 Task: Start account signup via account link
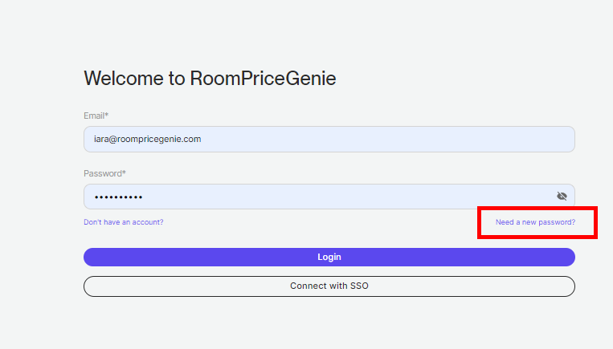click(124, 221)
